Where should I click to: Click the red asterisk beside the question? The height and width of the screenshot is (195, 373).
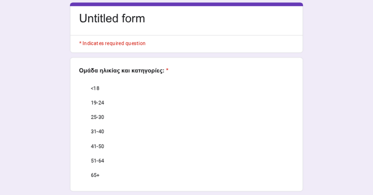click(x=167, y=71)
